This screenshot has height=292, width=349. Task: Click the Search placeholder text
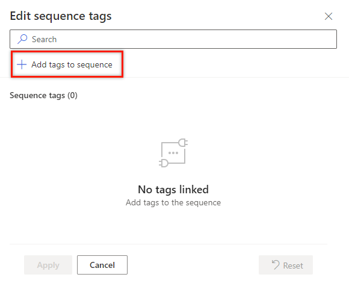click(x=44, y=39)
